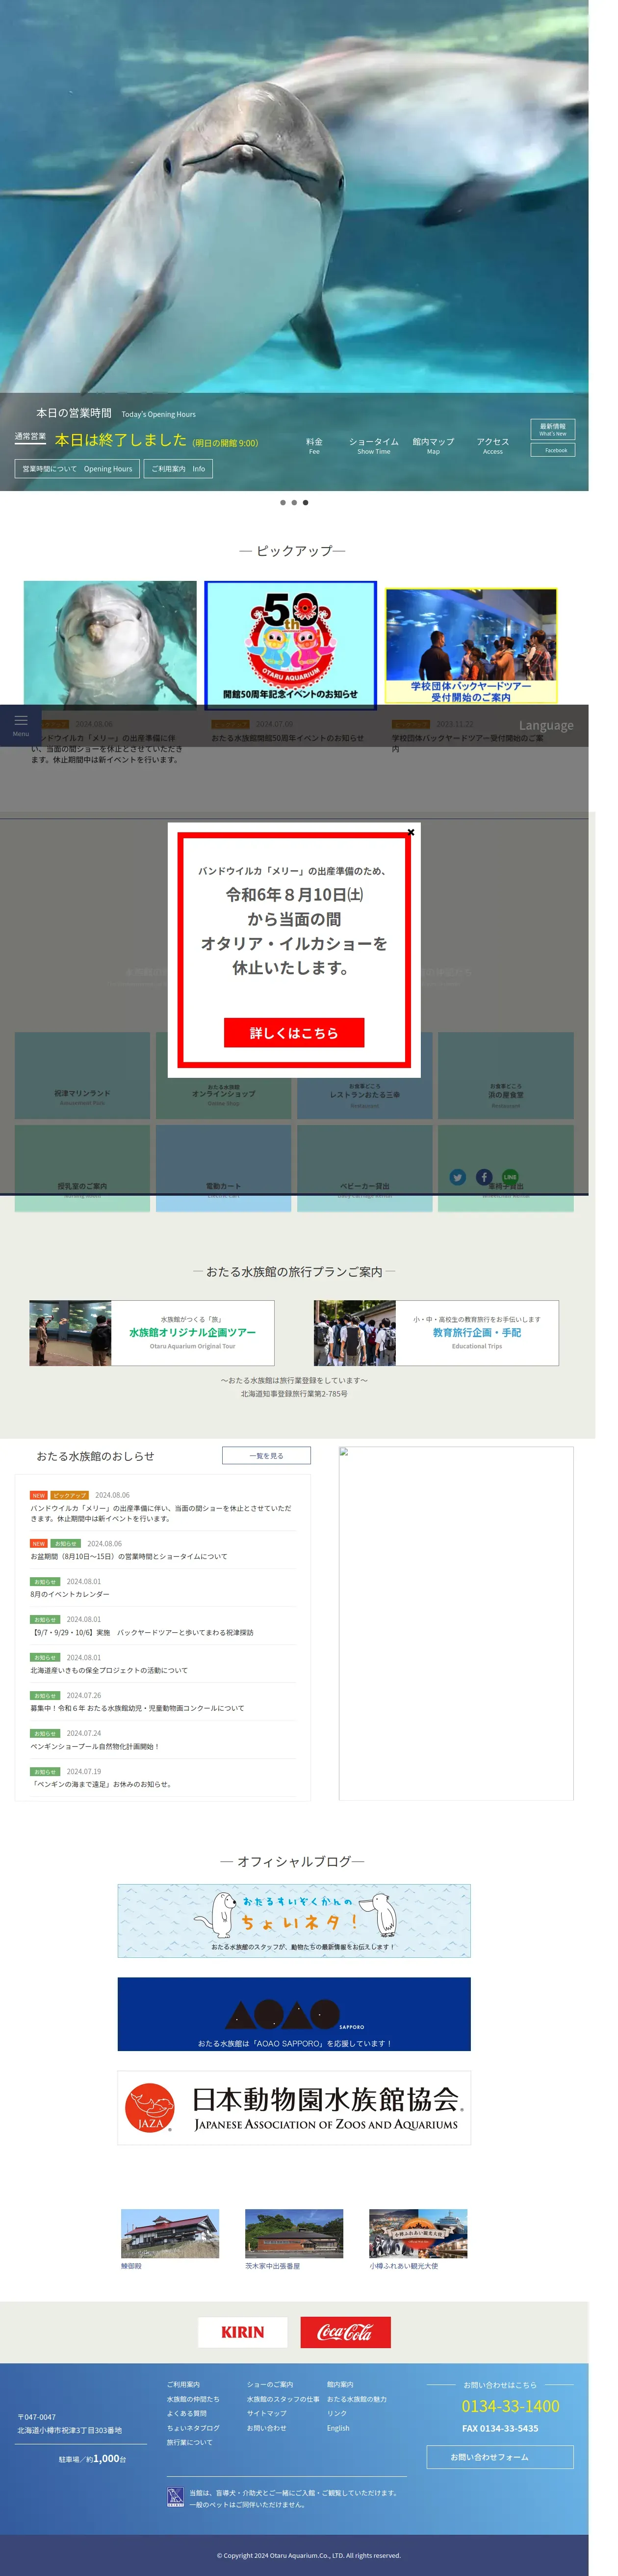This screenshot has width=618, height=2576.
Task: Open footer link サイトマップ
Action: [x=266, y=2413]
